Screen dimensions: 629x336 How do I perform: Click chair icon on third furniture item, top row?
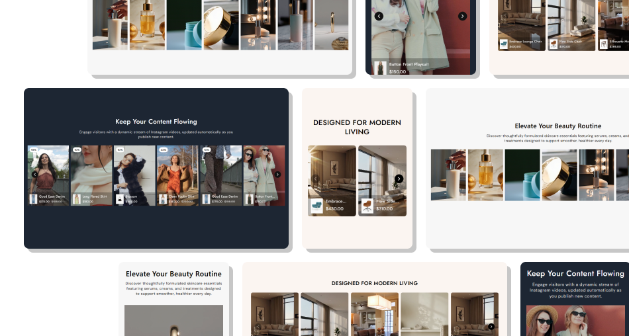click(603, 44)
